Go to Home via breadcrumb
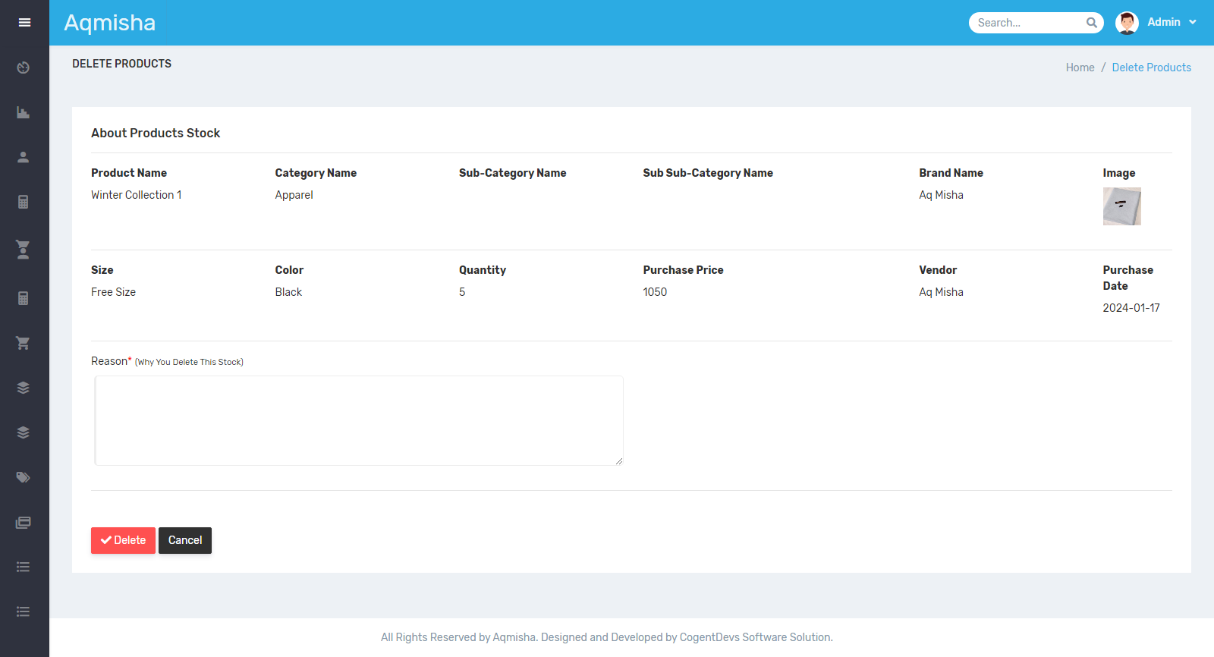This screenshot has height=657, width=1214. pyautogui.click(x=1080, y=68)
